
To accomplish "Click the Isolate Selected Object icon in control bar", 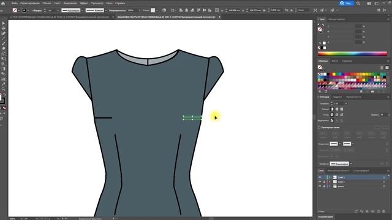I will pos(315,10).
